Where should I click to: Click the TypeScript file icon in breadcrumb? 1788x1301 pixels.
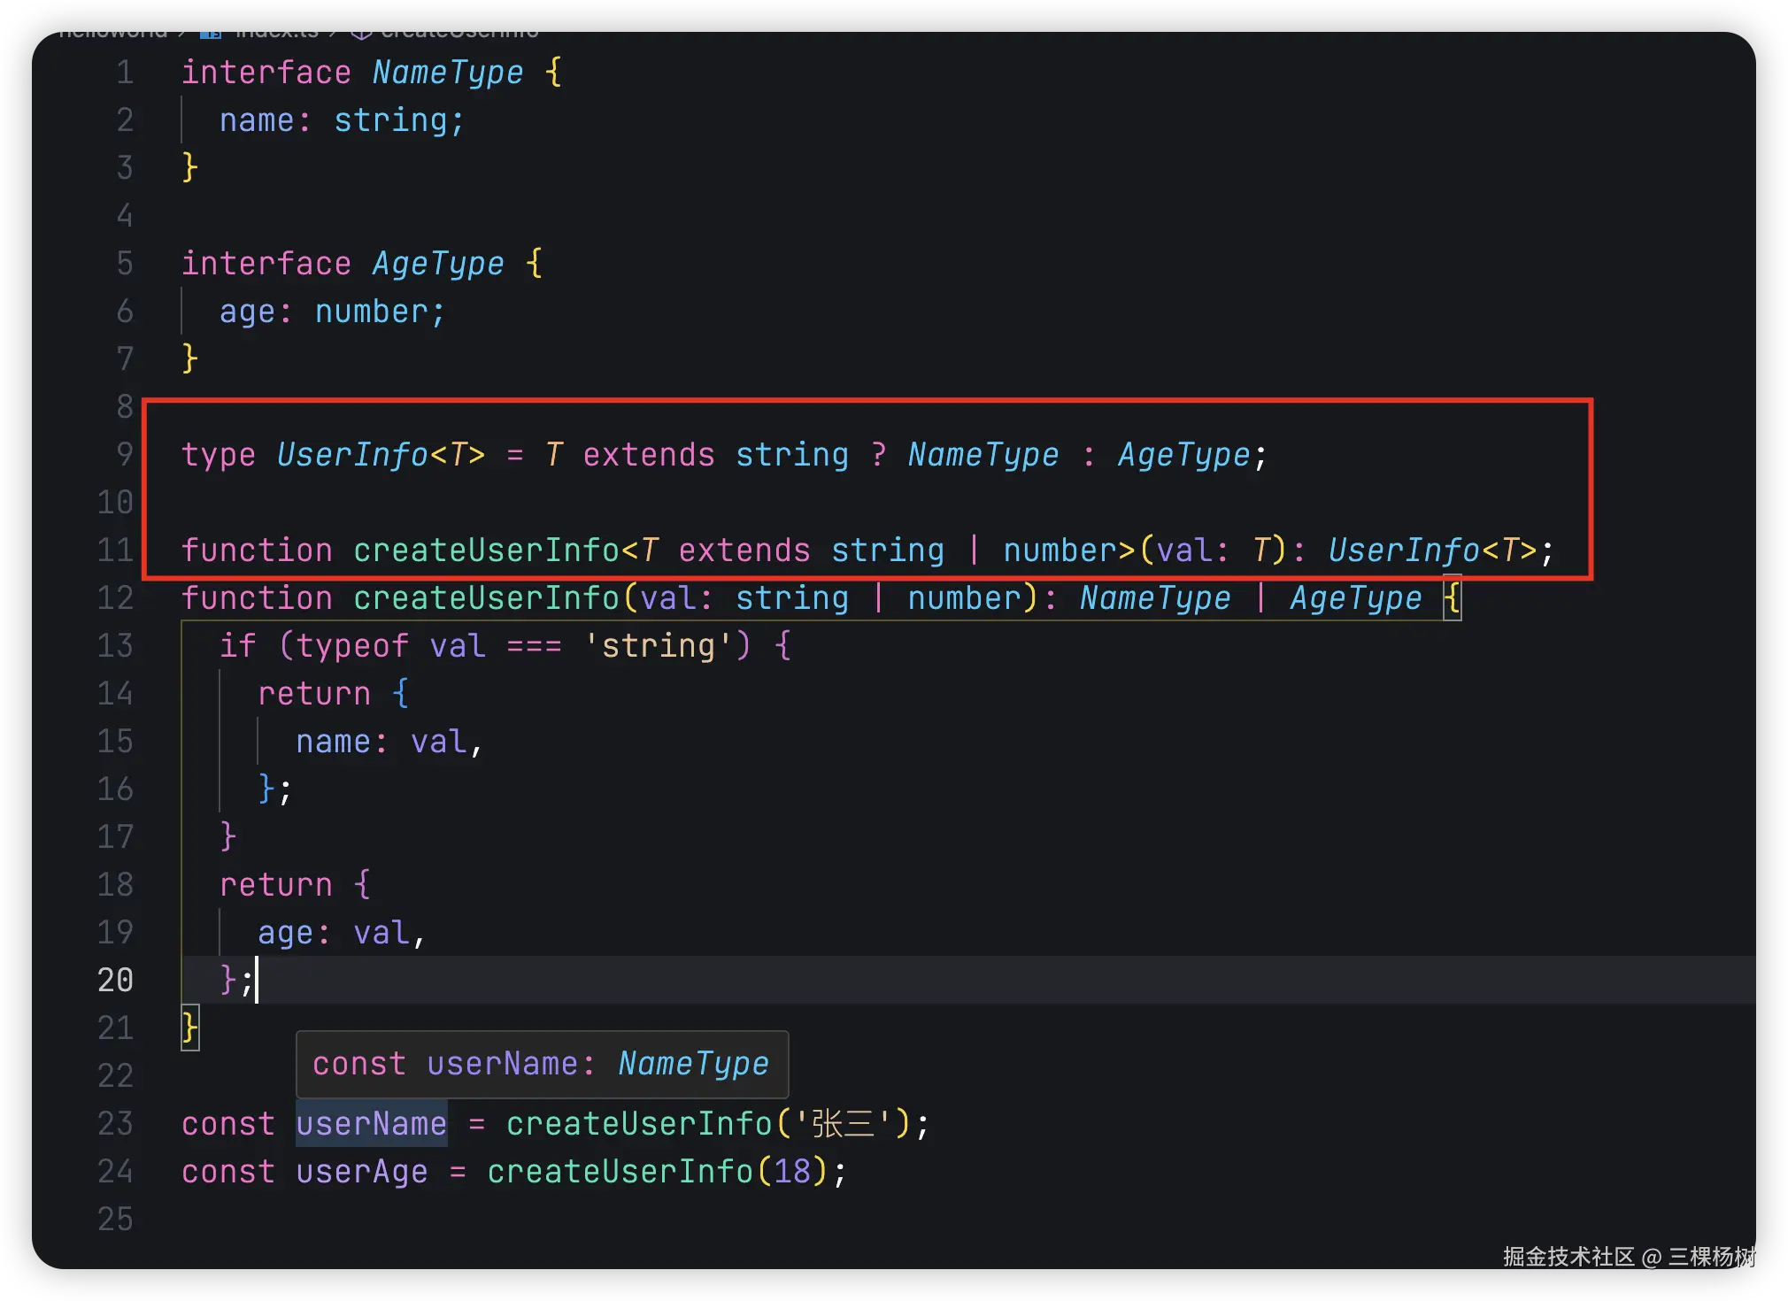tap(210, 34)
